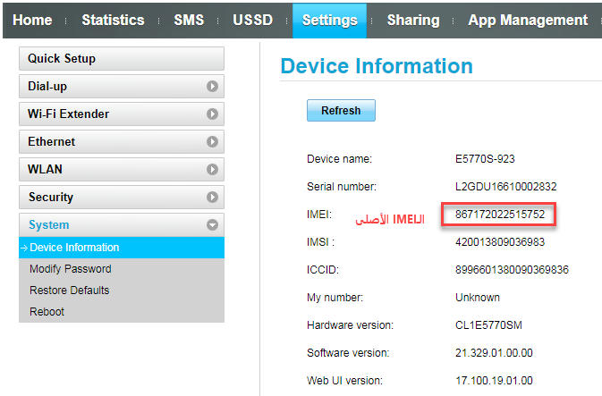
Task: Go to the SMS tab
Action: coord(189,21)
